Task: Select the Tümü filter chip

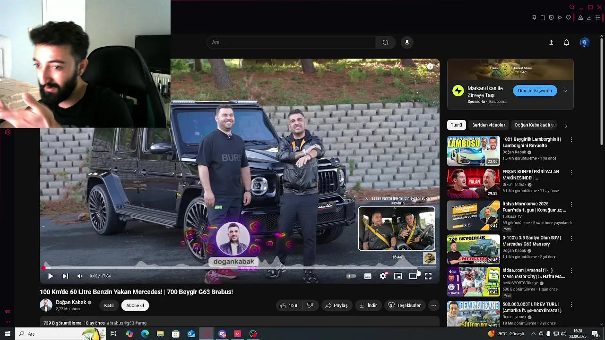Action: tap(457, 125)
